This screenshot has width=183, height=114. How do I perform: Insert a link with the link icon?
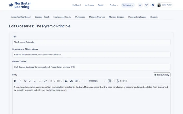[x=45, y=81]
